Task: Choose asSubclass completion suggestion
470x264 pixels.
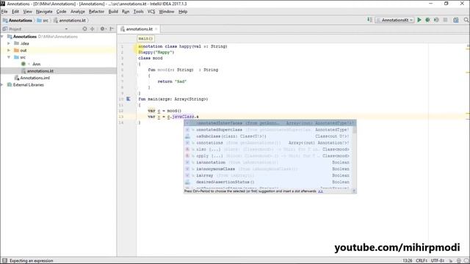Action: pos(269,136)
